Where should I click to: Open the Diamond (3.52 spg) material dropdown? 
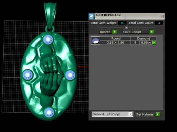click(131, 114)
